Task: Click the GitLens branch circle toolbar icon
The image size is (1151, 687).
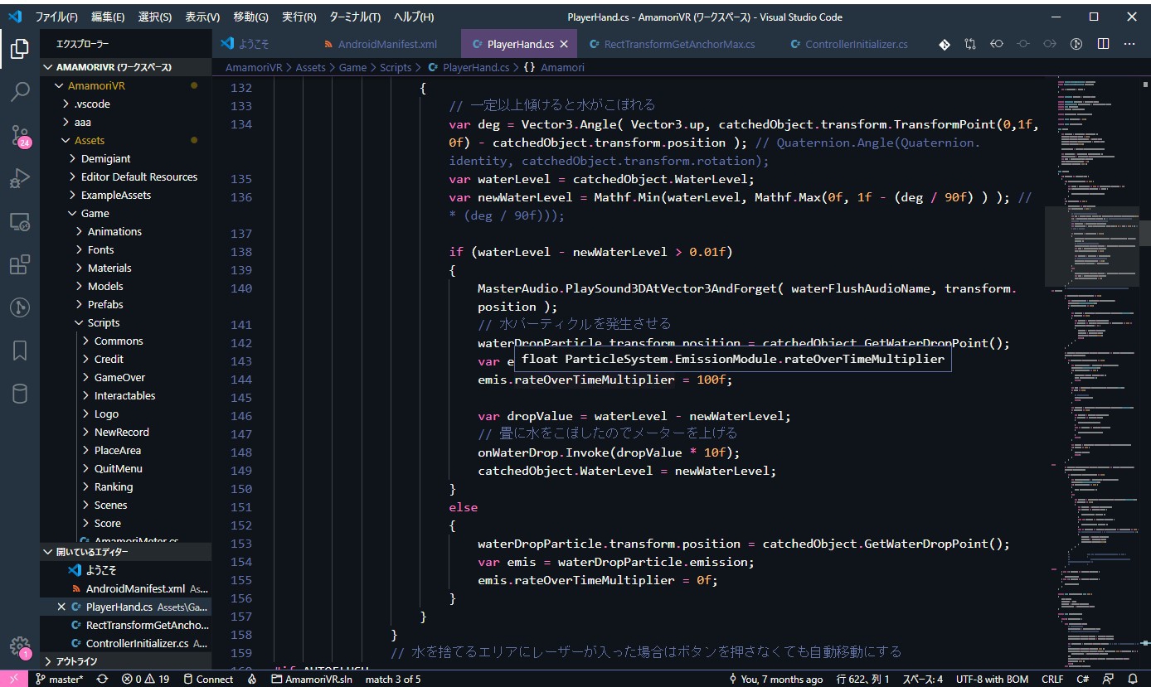Action: (1076, 44)
